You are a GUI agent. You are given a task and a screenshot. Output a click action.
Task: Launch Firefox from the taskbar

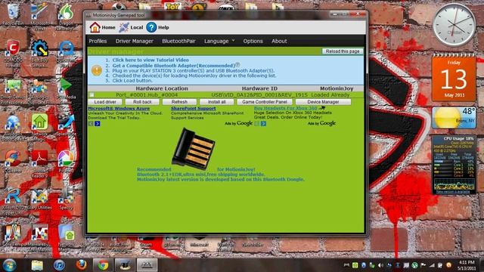(x=81, y=265)
